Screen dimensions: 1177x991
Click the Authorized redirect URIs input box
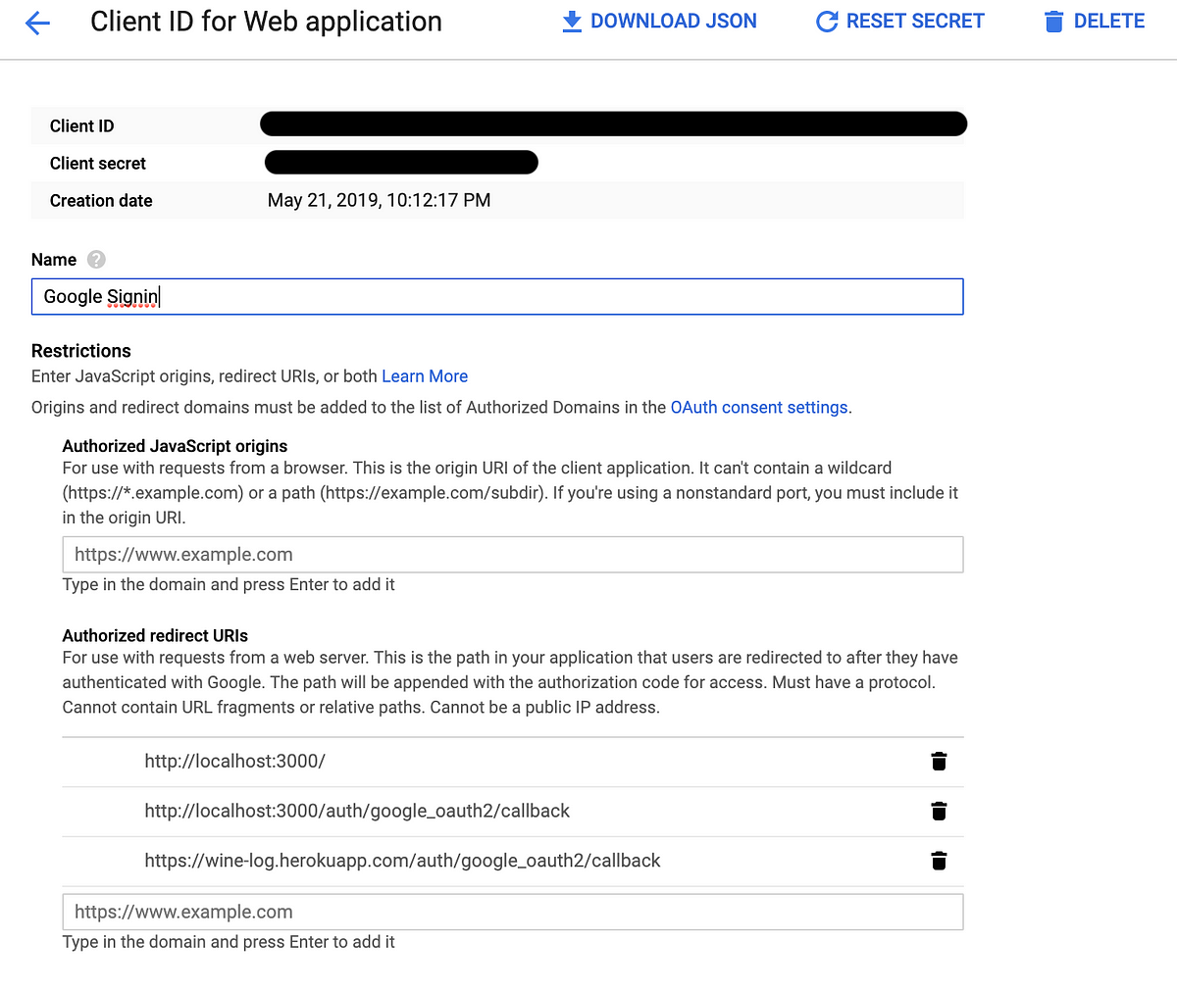pos(513,912)
